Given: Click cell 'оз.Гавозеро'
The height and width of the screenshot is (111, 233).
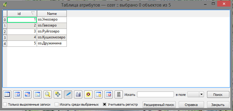Looking at the screenshot, I should tap(52, 26).
